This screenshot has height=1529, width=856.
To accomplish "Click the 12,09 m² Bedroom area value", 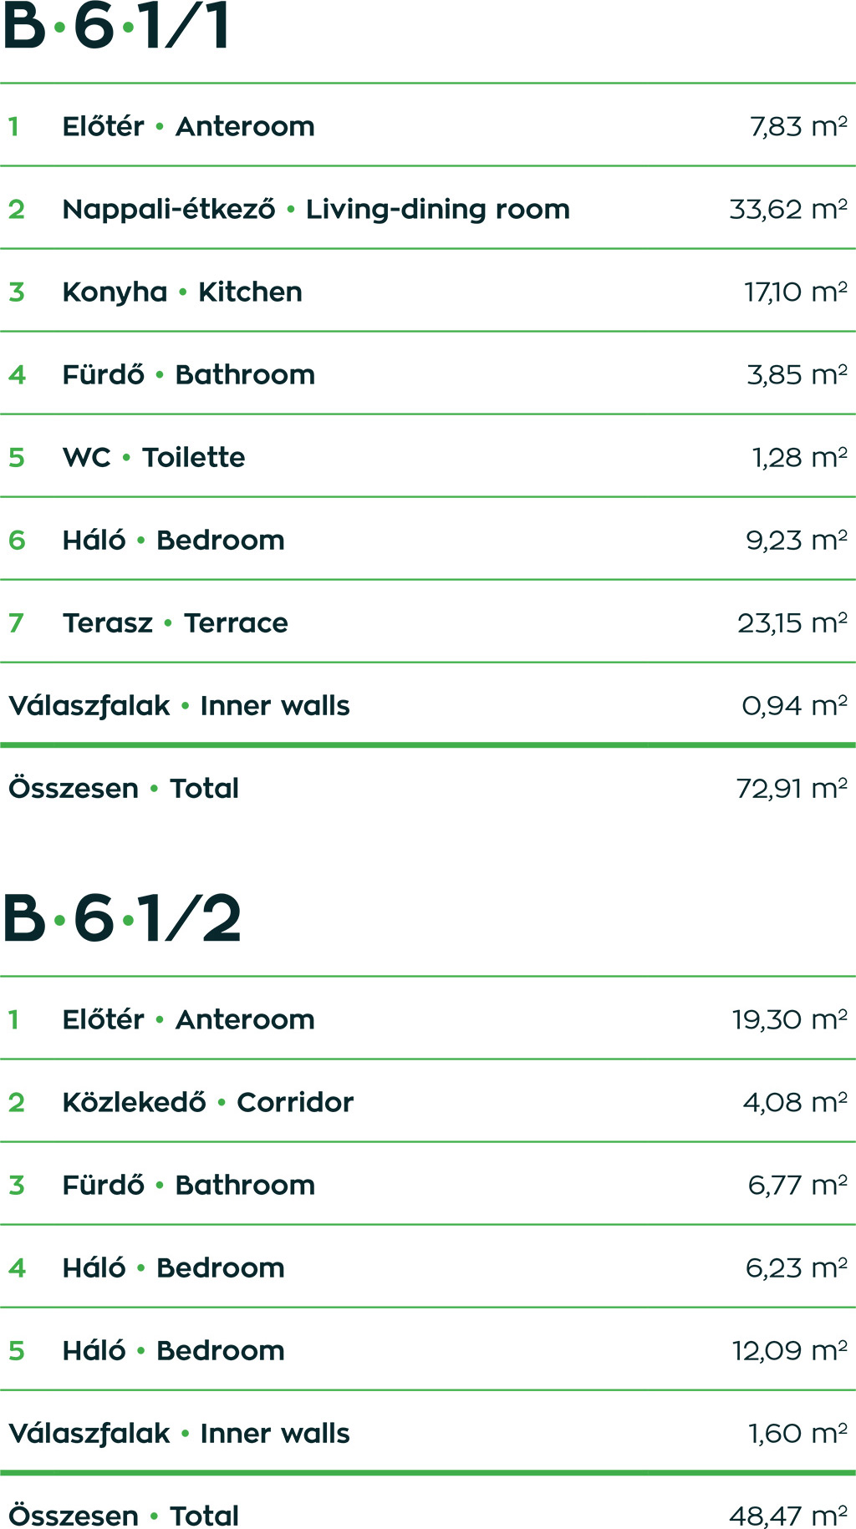I will click(x=790, y=1350).
